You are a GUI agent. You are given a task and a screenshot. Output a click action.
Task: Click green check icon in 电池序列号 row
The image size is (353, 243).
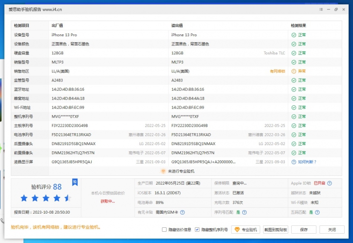294,135
